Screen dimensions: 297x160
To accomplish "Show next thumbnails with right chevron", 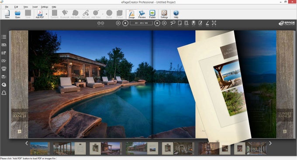I will [x=270, y=143].
